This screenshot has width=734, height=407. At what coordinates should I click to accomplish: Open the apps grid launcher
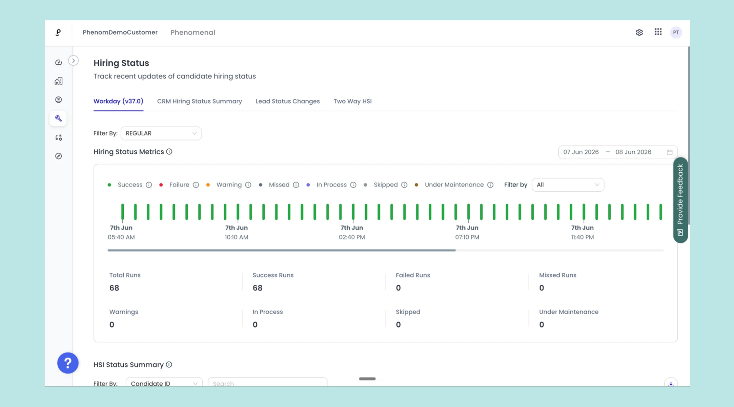pos(658,32)
